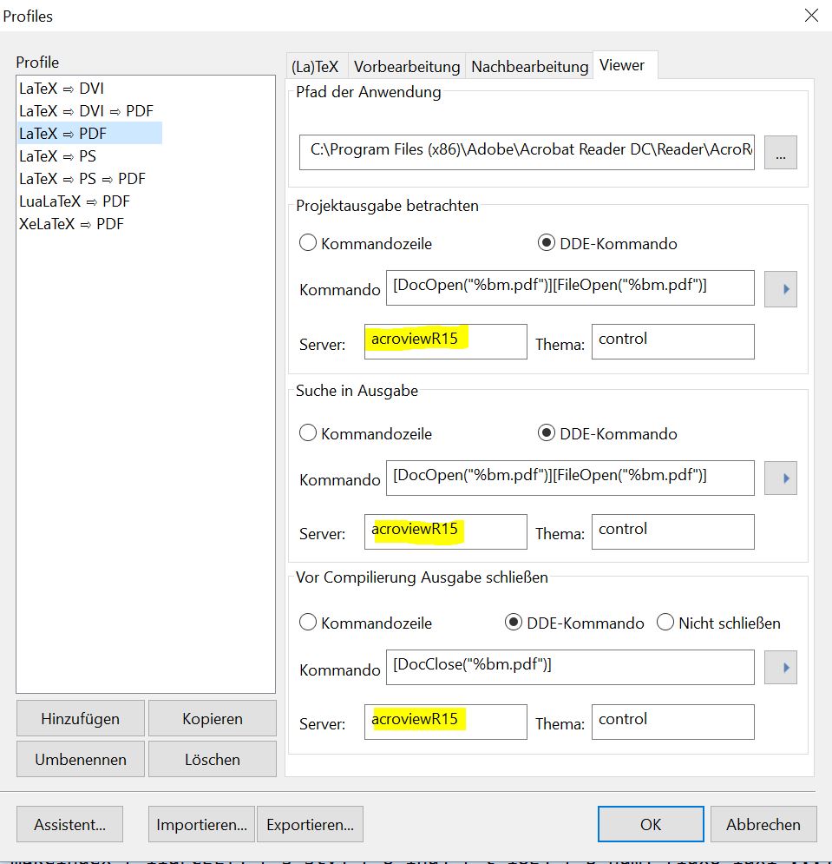Click the Kopieren button
Image resolution: width=832 pixels, height=864 pixels.
(212, 718)
